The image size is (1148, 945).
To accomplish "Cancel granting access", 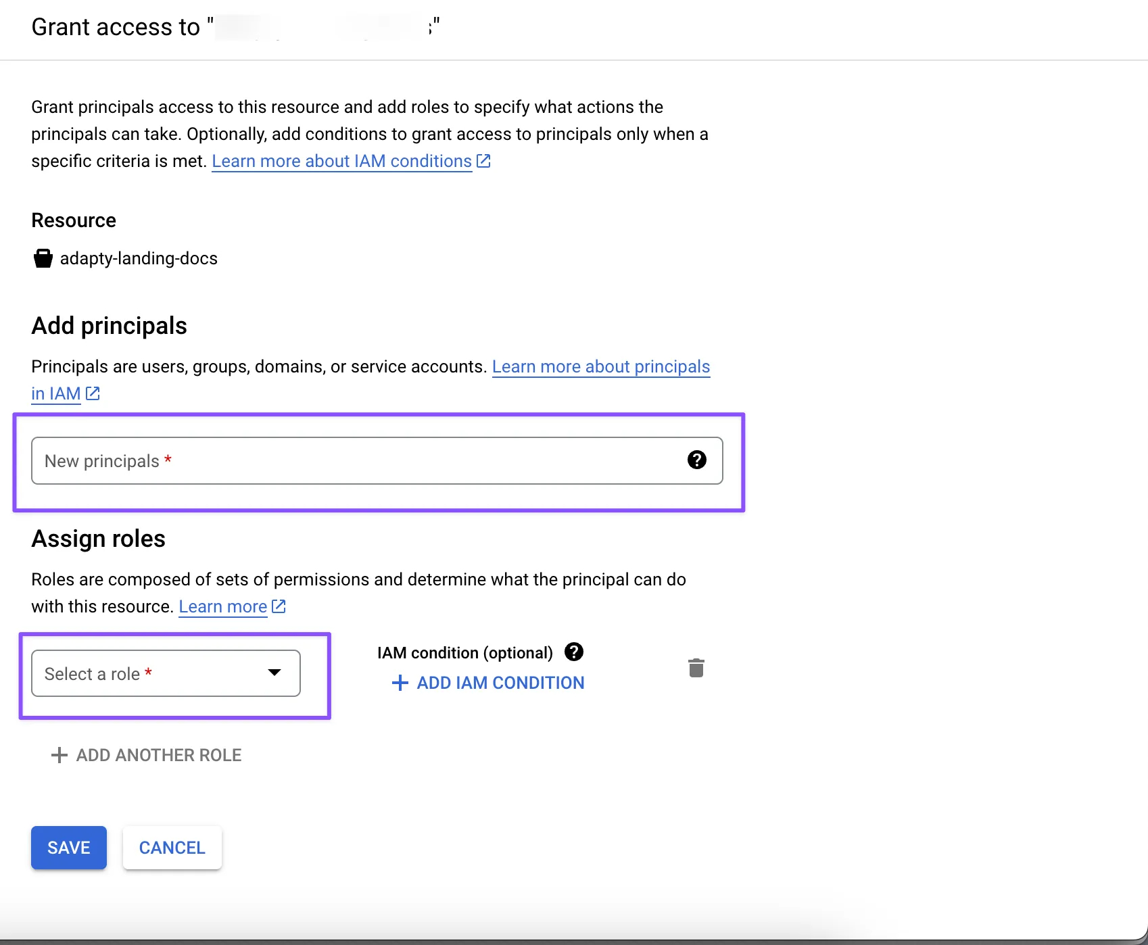I will pyautogui.click(x=172, y=848).
